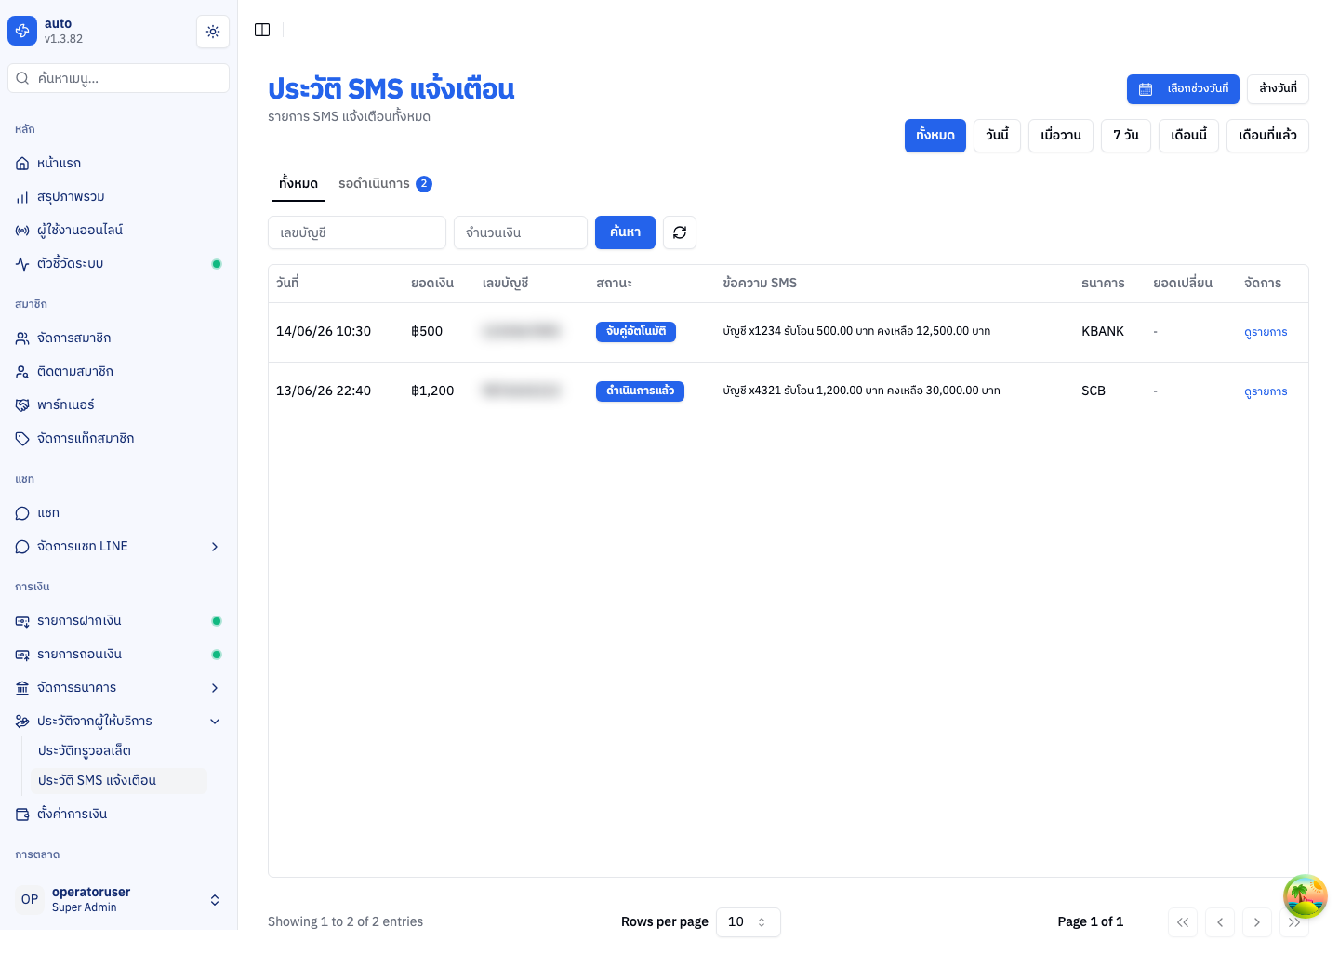Viewport: 1339px width, 967px height.
Task: Select the เดือนที่แล้ว date filter
Action: click(x=1267, y=136)
